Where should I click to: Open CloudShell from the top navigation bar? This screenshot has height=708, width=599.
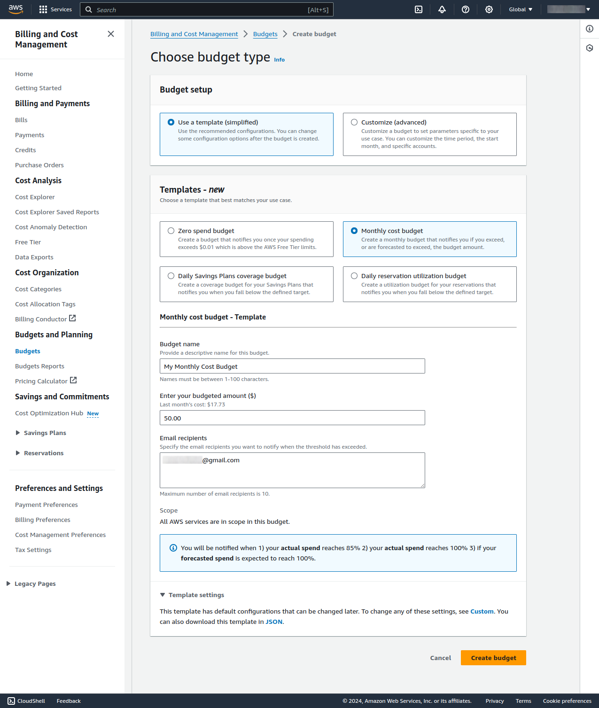click(418, 9)
